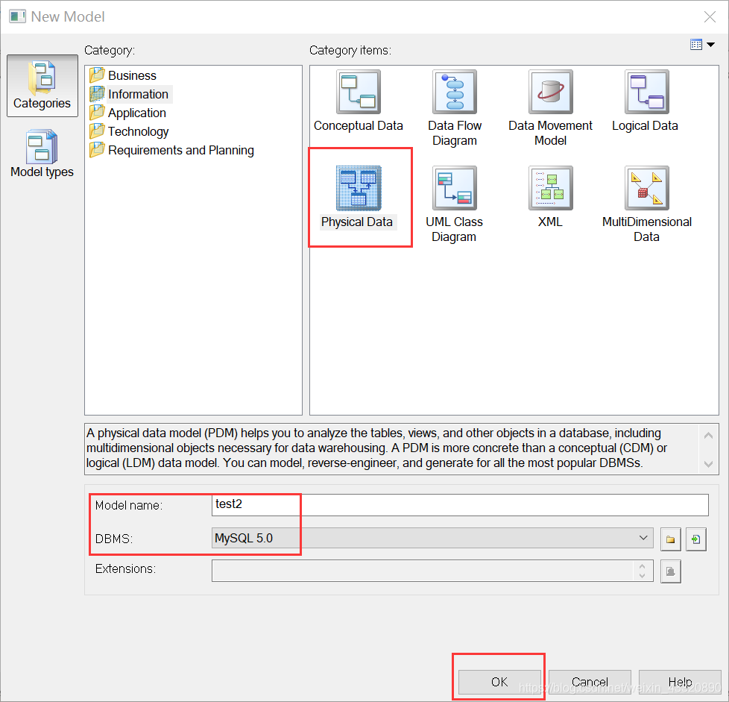Confirm with the OK button
Viewport: 729px width, 702px height.
pyautogui.click(x=500, y=682)
